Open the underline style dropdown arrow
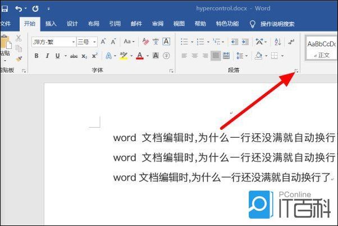338x226 pixels. pos(66,56)
